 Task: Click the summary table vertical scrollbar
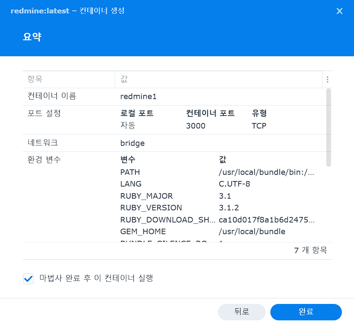pyautogui.click(x=328, y=127)
